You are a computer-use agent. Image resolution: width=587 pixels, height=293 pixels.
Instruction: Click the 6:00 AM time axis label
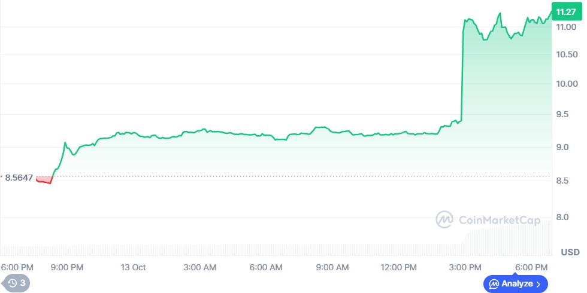click(x=266, y=267)
